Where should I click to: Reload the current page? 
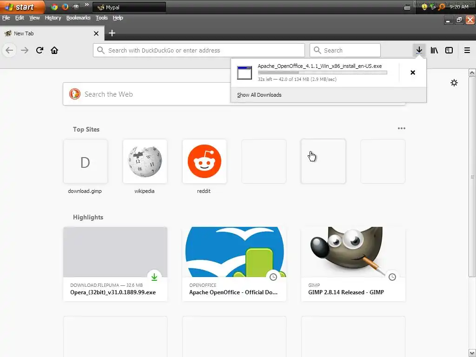pyautogui.click(x=40, y=50)
